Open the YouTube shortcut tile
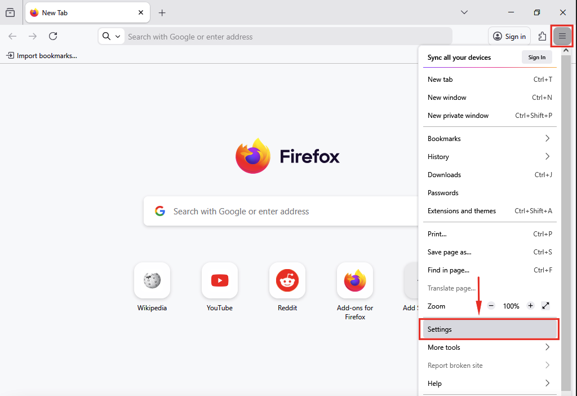This screenshot has width=577, height=396. [x=219, y=280]
